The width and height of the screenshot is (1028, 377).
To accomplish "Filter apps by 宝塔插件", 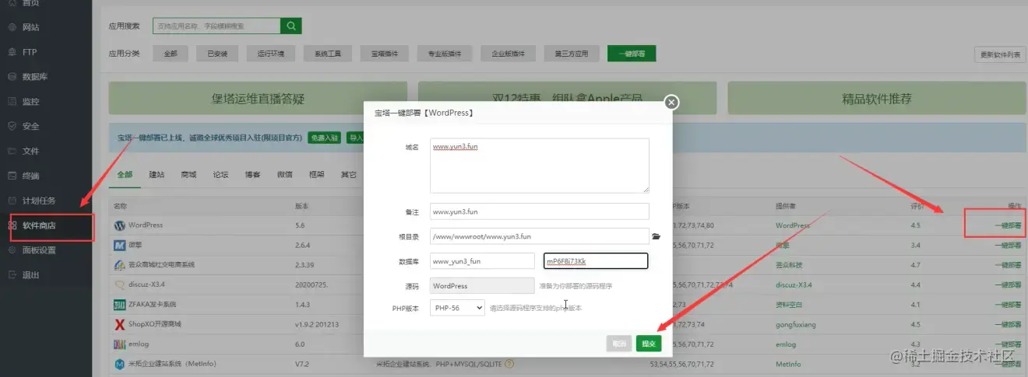I will (x=384, y=54).
